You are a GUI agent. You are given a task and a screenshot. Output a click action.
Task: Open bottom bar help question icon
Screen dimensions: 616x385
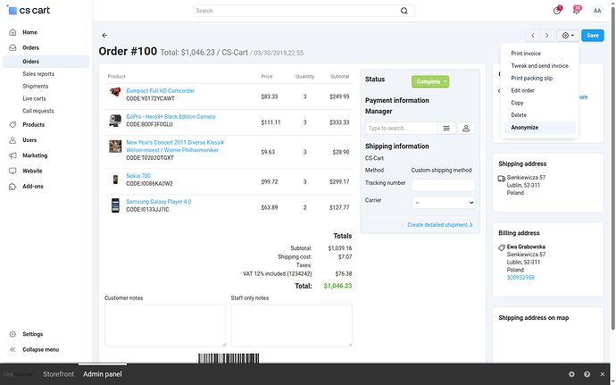click(587, 374)
